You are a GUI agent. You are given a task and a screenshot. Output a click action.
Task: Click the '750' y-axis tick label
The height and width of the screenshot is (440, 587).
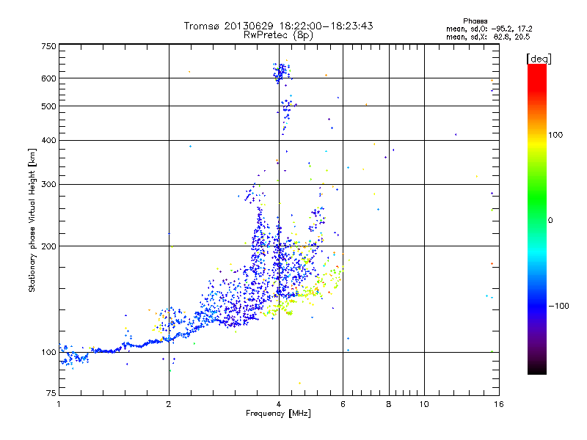click(x=48, y=46)
